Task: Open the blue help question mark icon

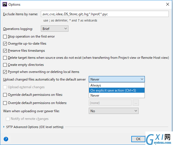Action: (x=6, y=139)
